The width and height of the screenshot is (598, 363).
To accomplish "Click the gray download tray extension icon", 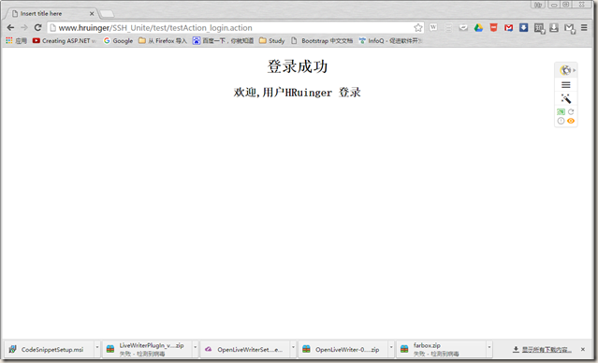I will [554, 27].
